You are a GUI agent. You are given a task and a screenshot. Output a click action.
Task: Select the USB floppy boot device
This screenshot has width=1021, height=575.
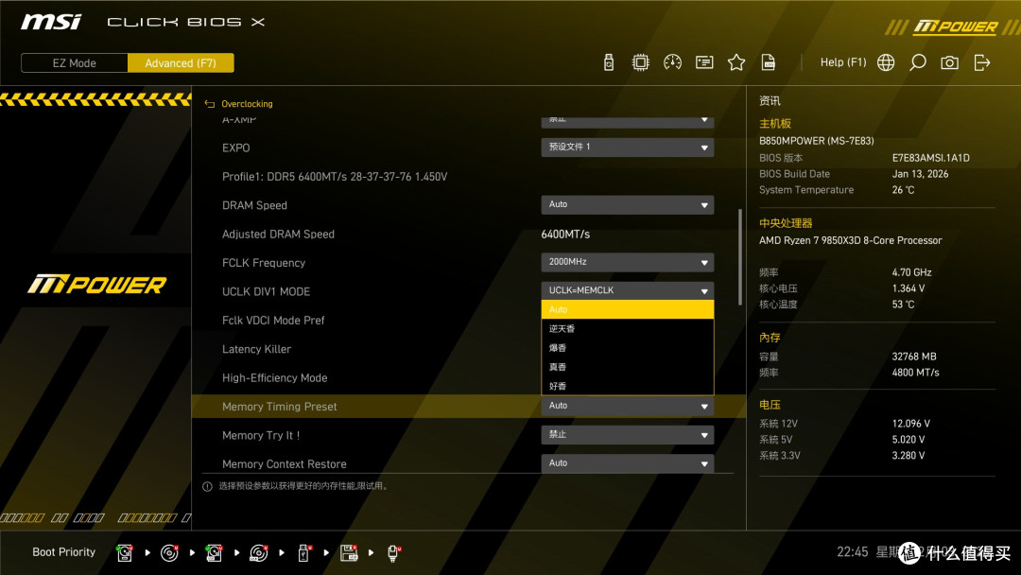[348, 553]
